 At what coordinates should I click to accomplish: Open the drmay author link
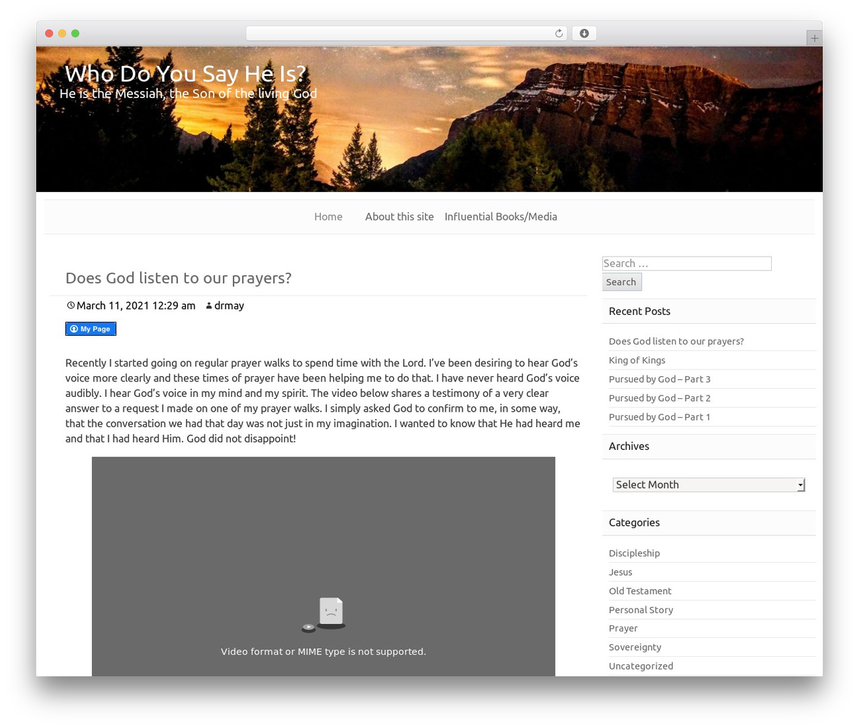point(229,306)
